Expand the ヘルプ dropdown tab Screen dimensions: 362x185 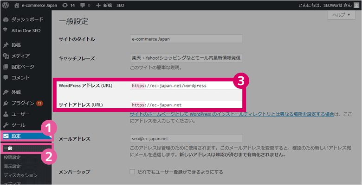point(341,15)
